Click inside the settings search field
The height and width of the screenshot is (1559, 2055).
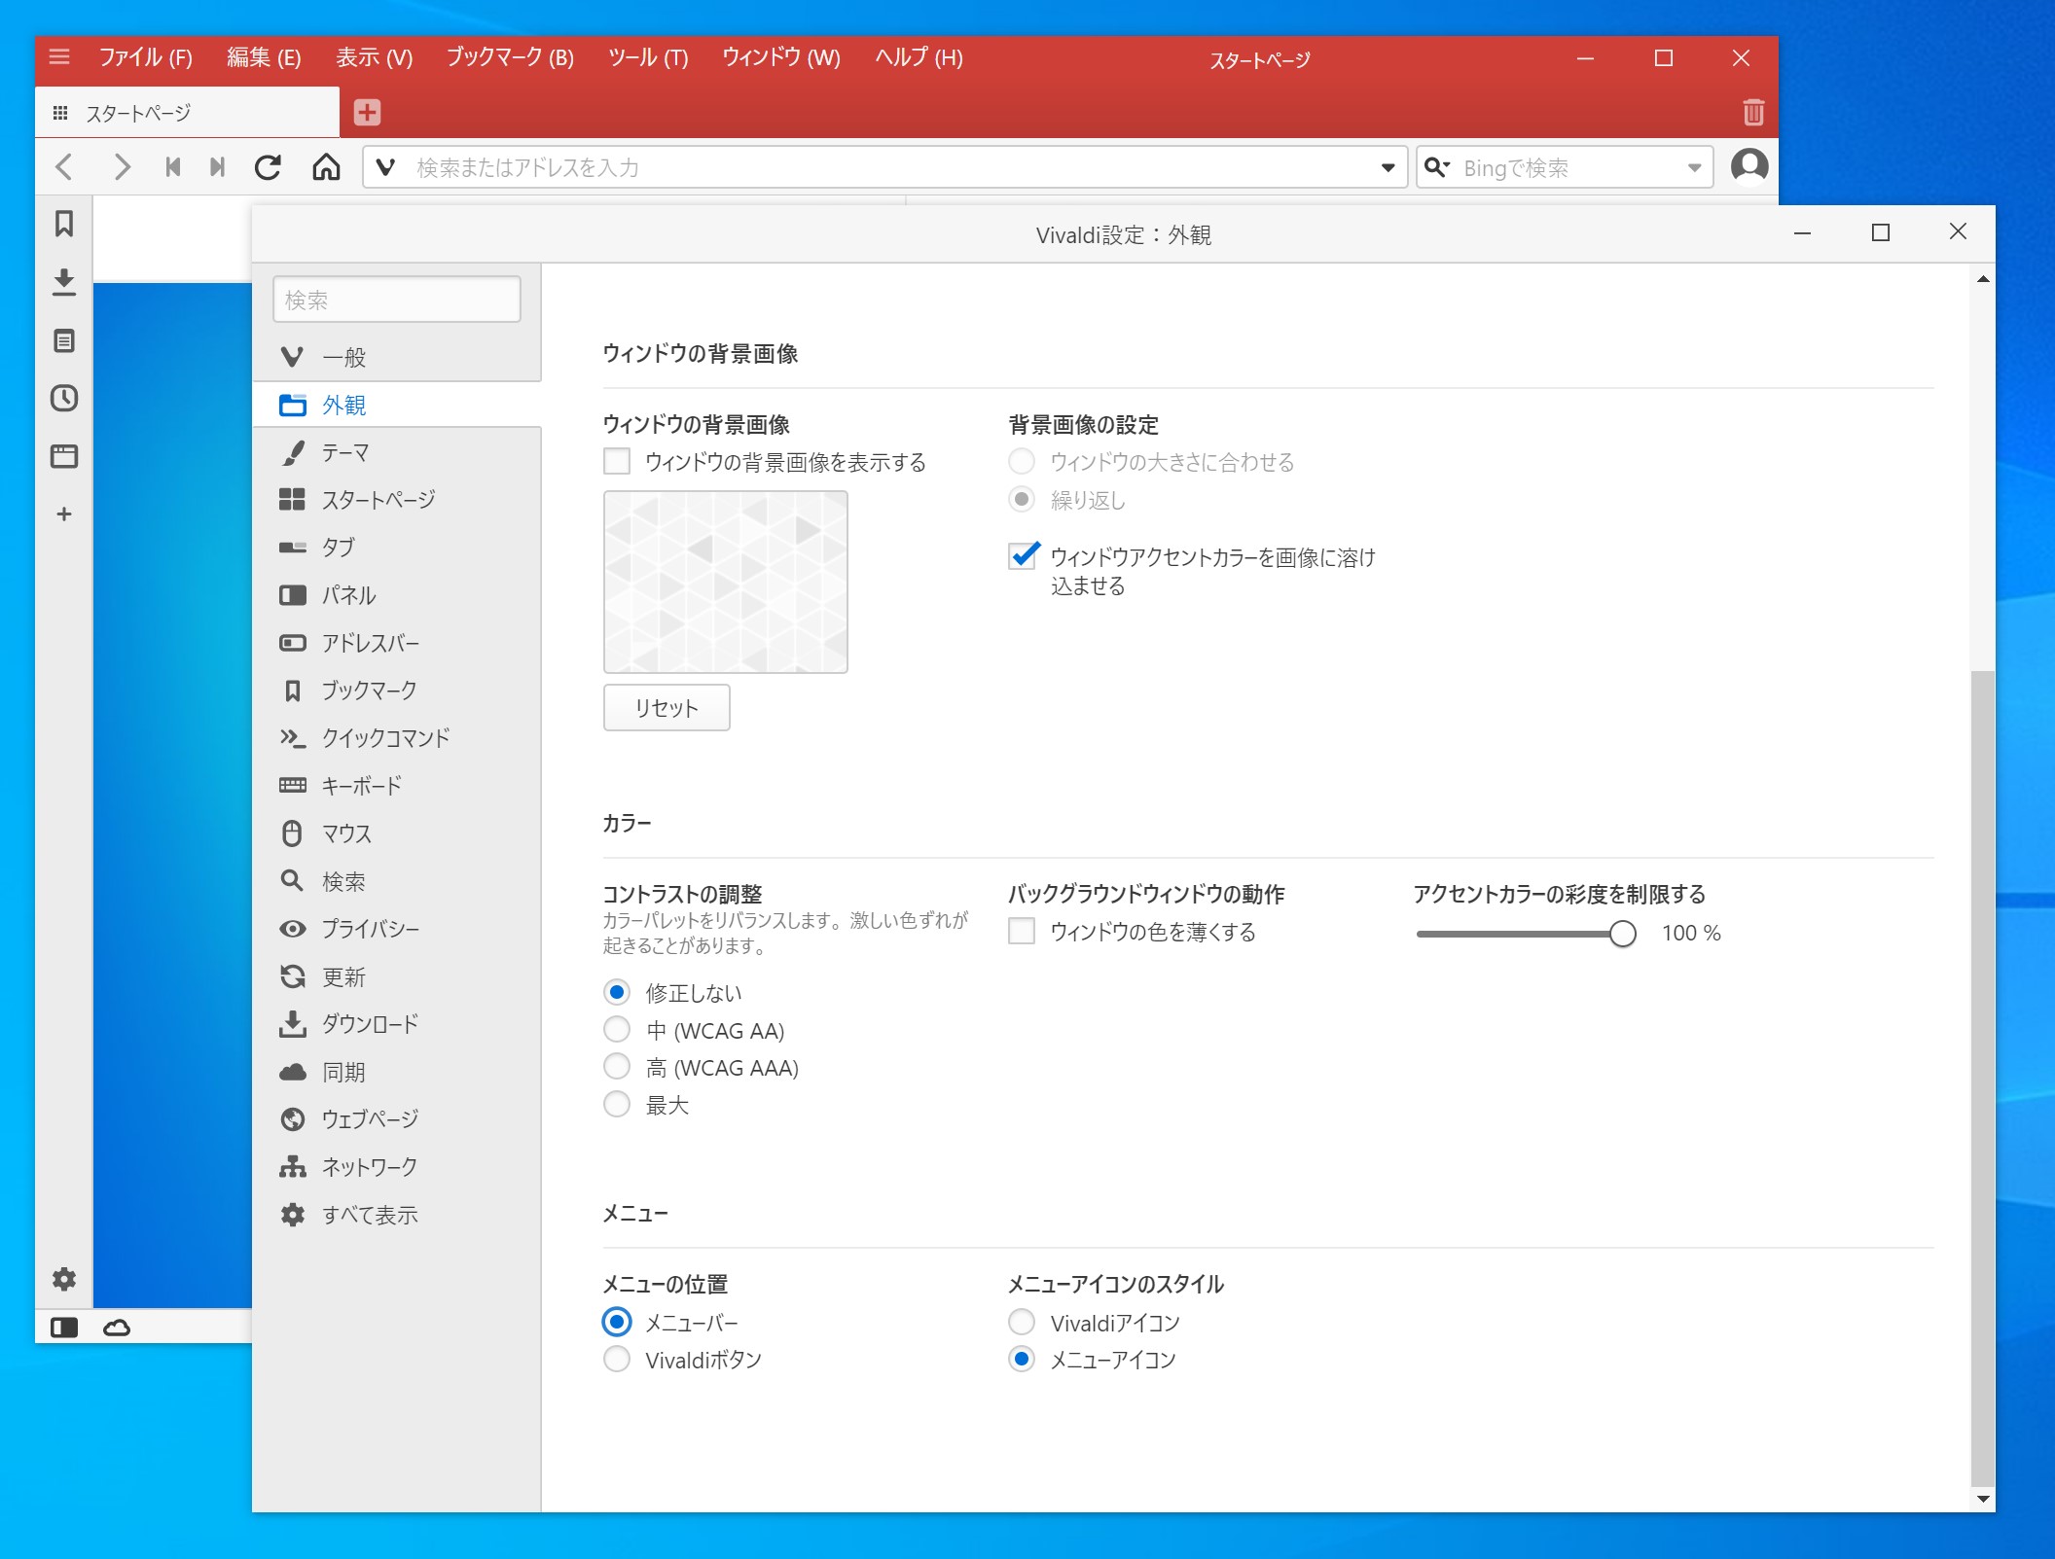pyautogui.click(x=396, y=298)
